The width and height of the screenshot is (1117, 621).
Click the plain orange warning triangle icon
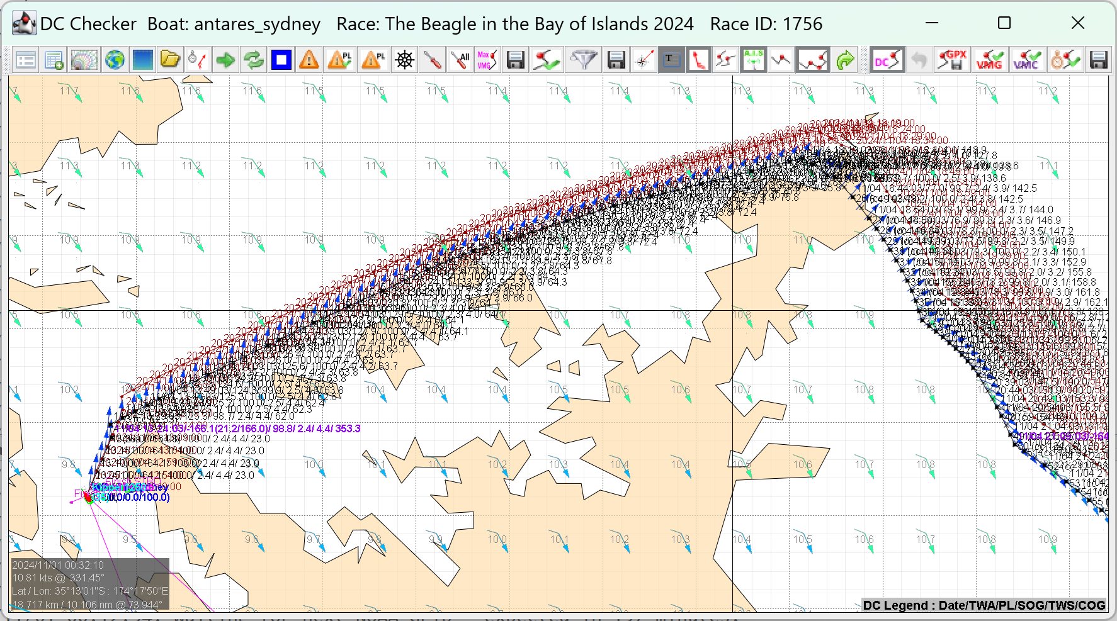click(x=309, y=60)
